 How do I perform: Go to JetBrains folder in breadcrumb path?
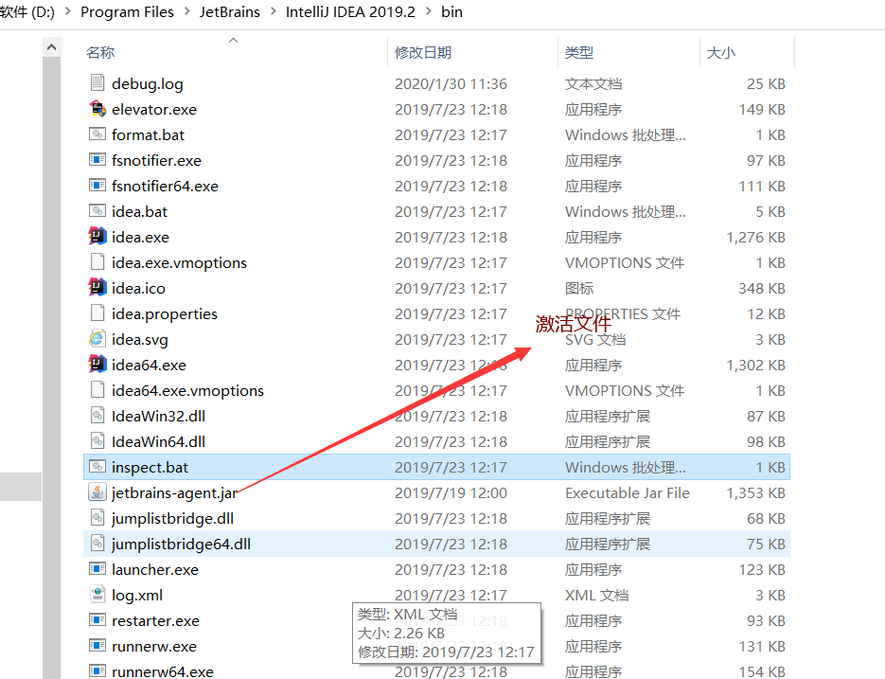230,12
